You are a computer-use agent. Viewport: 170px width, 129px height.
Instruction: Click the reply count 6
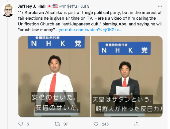(28, 124)
